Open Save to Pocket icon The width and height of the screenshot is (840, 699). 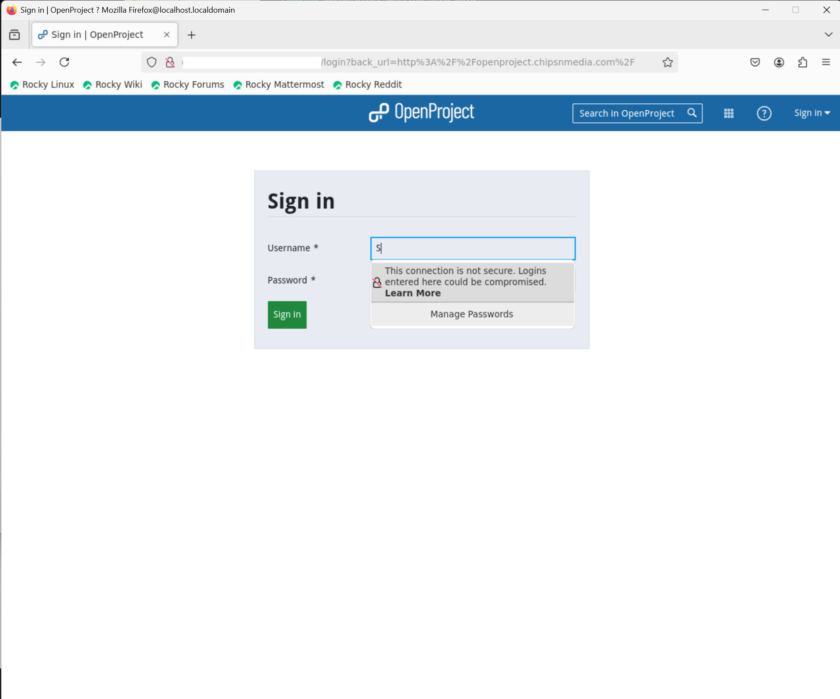click(x=755, y=62)
